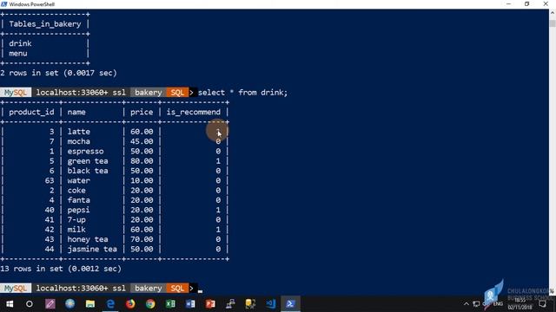Click the 'menu' table name in list
556x312 pixels.
coord(18,54)
